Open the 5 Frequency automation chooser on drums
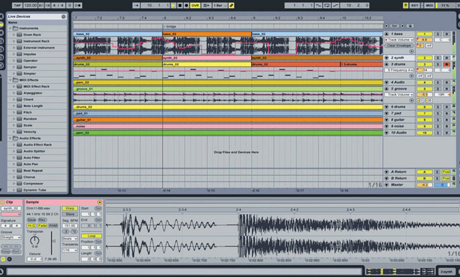The height and width of the screenshot is (277, 460). (399, 70)
